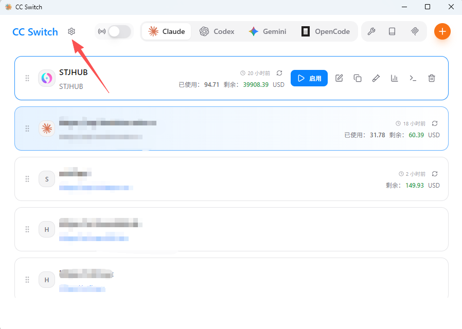Click the pen icon on STJHUB row
This screenshot has height=329, width=462.
(x=376, y=78)
